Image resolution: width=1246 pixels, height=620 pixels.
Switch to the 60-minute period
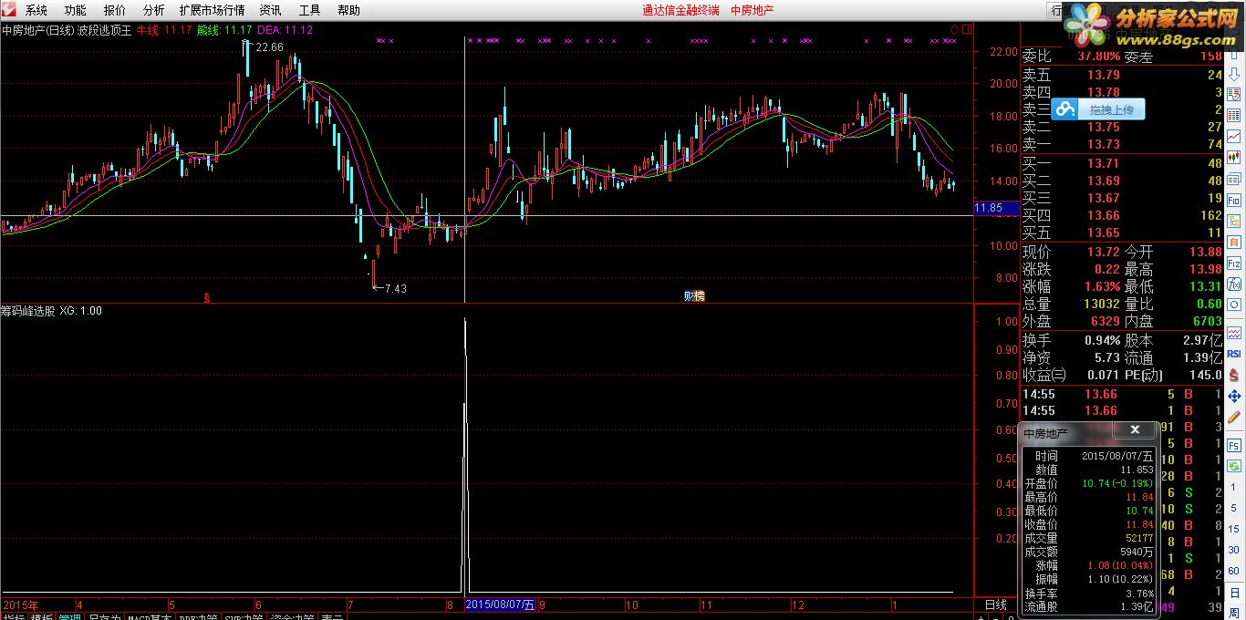coord(1233,571)
